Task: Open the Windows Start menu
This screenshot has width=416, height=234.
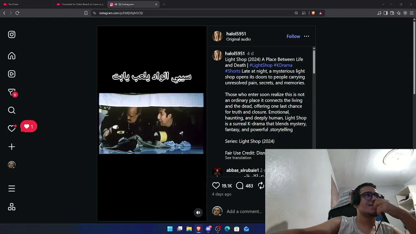Action: click(x=170, y=229)
